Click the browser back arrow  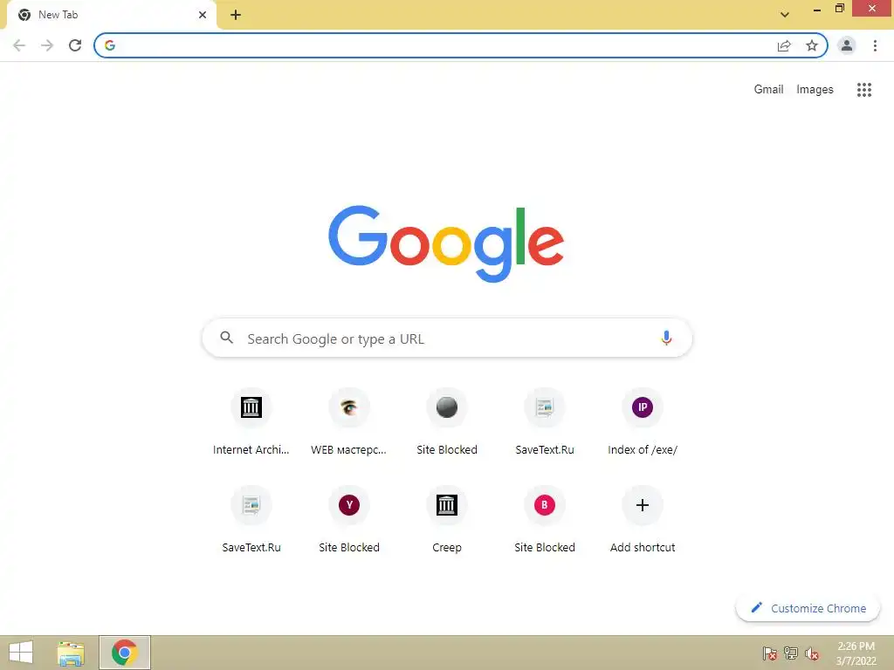click(19, 45)
